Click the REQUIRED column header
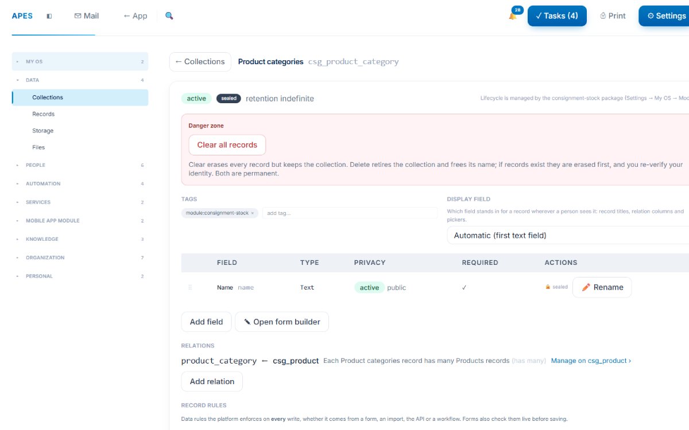689x430 pixels. tap(480, 263)
